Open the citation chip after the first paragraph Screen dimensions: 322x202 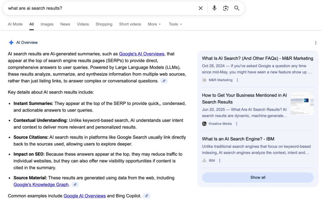164,81
